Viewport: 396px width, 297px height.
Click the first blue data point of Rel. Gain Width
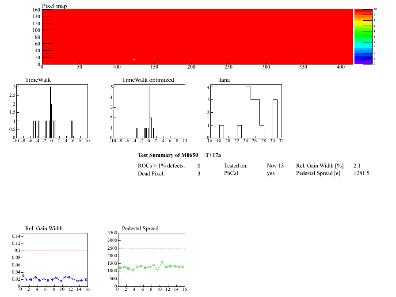23,275
